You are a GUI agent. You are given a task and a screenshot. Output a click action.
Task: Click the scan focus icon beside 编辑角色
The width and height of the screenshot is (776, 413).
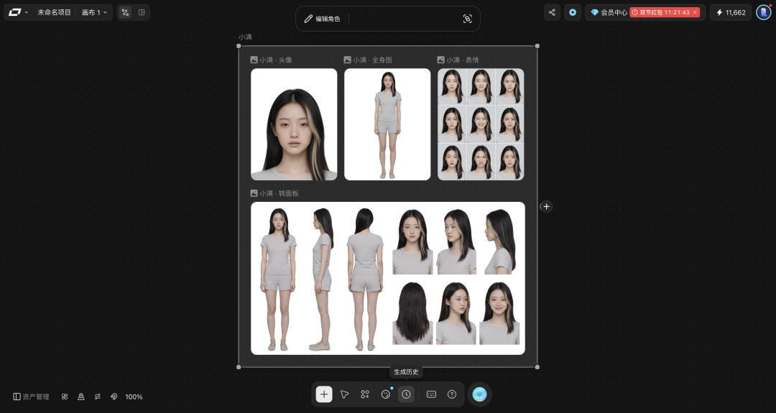pyautogui.click(x=467, y=19)
